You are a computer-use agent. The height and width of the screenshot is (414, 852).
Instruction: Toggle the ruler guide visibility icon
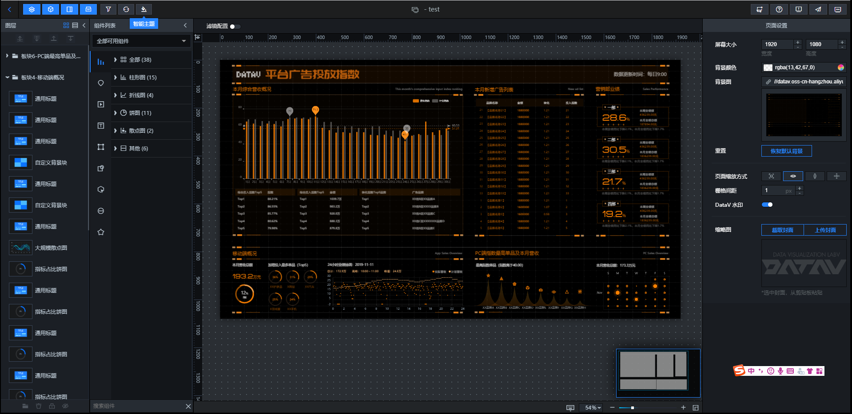coord(198,37)
